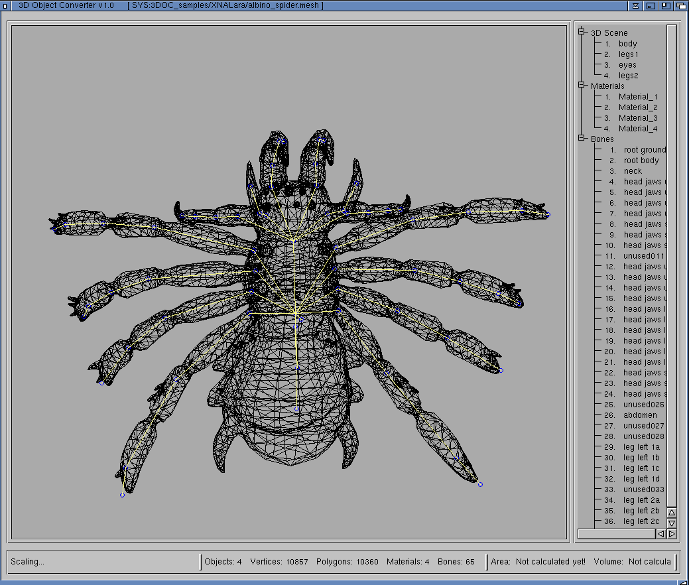Click the window depth gadget at far right of title bar
The height and width of the screenshot is (585, 689).
[680, 5]
